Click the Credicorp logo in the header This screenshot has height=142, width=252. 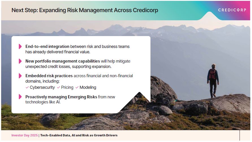[x=232, y=10]
